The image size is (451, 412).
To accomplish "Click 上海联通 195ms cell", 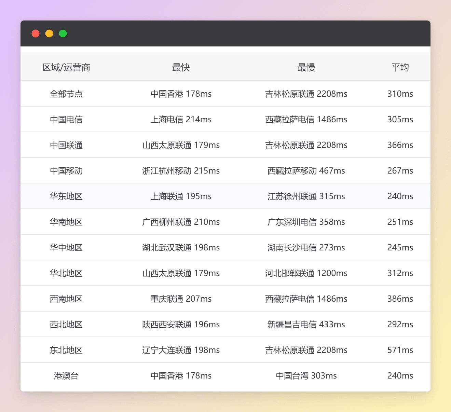I will click(181, 196).
